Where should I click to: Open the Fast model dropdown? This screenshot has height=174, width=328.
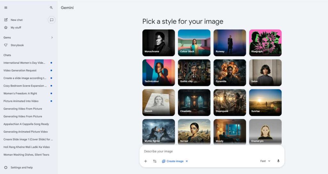pyautogui.click(x=265, y=161)
